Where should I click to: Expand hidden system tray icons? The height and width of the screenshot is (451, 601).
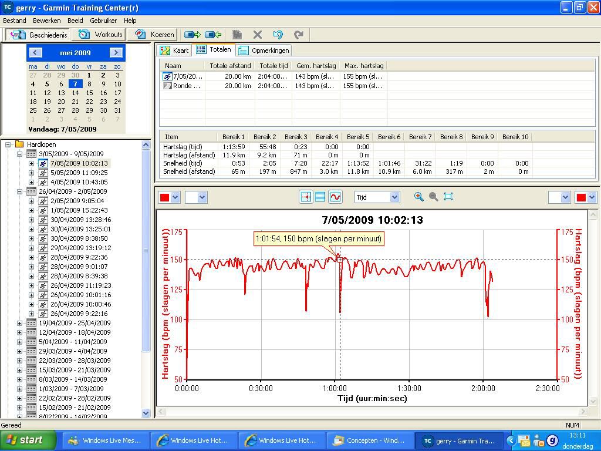coord(511,440)
